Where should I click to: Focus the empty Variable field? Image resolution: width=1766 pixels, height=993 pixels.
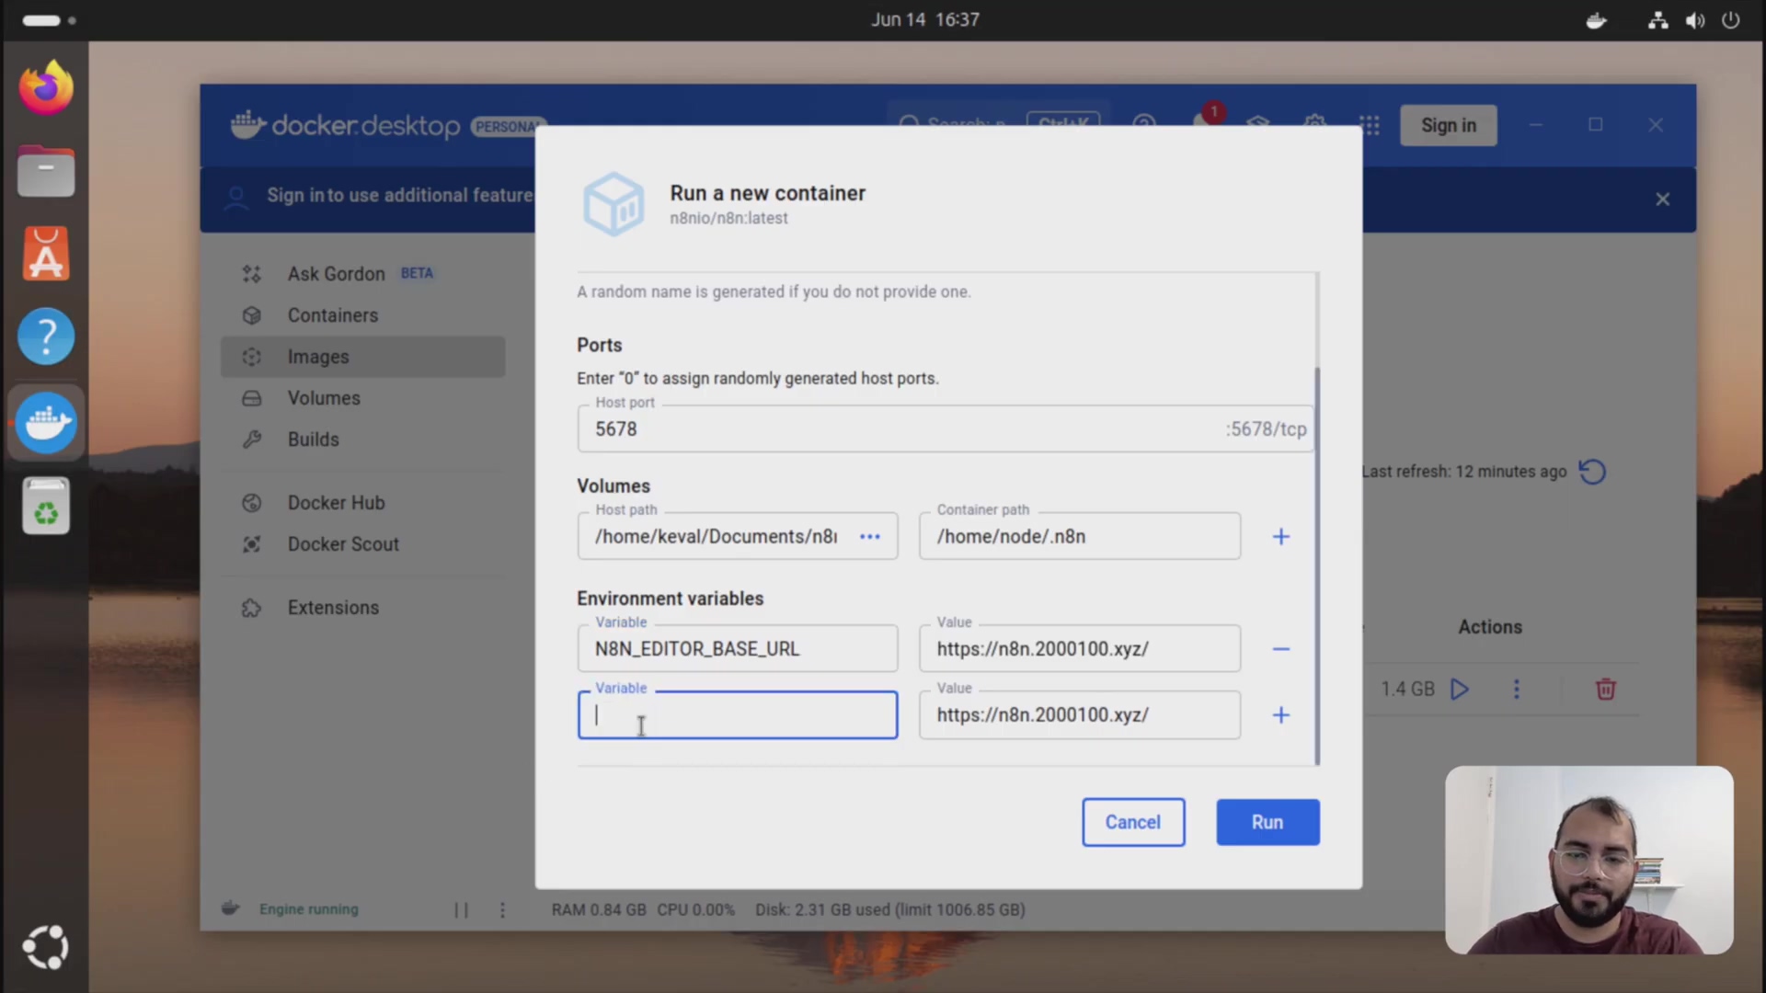pyautogui.click(x=738, y=715)
